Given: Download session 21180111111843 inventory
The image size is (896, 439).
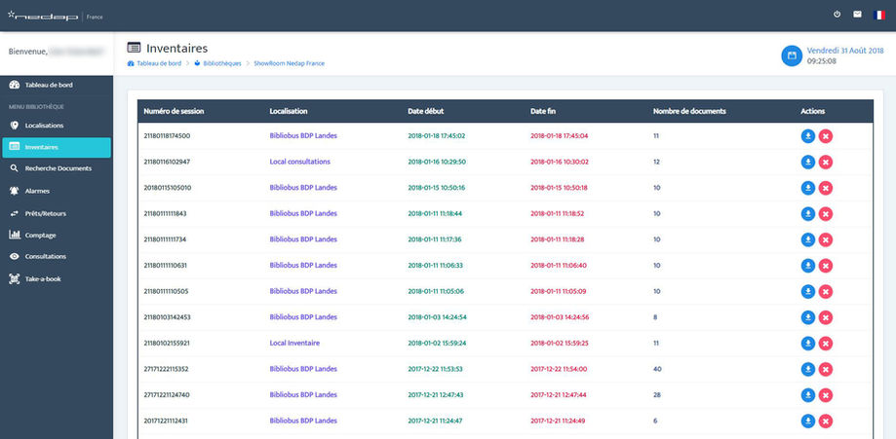Looking at the screenshot, I should pos(808,214).
